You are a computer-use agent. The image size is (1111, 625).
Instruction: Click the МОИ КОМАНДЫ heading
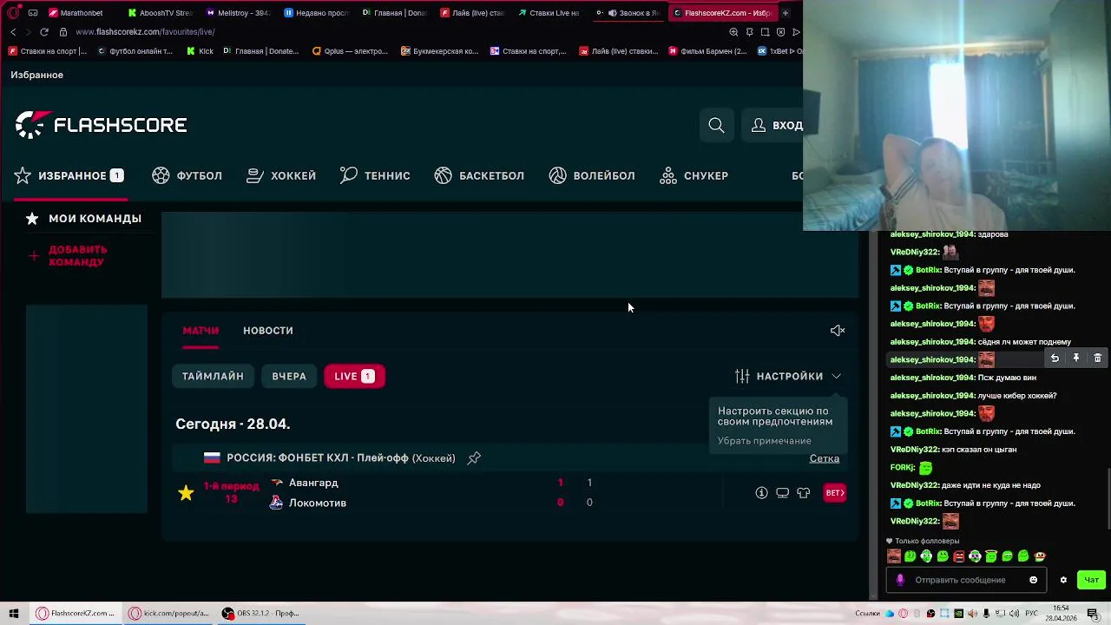[95, 219]
